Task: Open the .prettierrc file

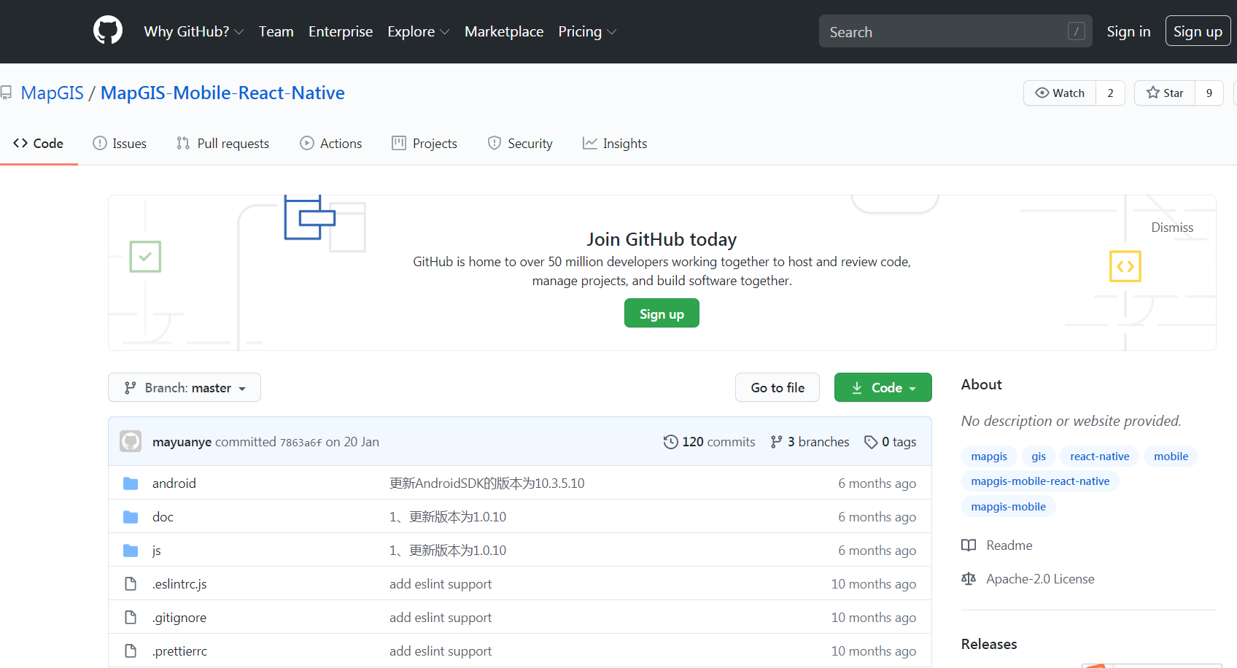Action: [179, 651]
